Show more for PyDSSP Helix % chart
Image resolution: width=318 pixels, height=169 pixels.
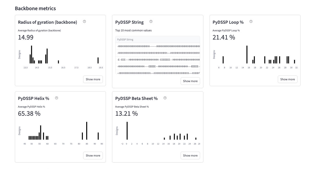pyautogui.click(x=93, y=155)
